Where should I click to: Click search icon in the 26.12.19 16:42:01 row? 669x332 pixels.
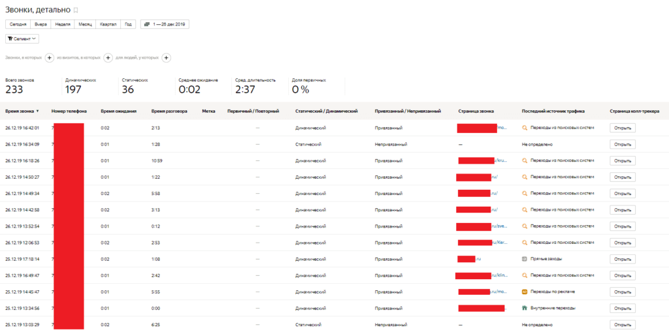pyautogui.click(x=525, y=128)
